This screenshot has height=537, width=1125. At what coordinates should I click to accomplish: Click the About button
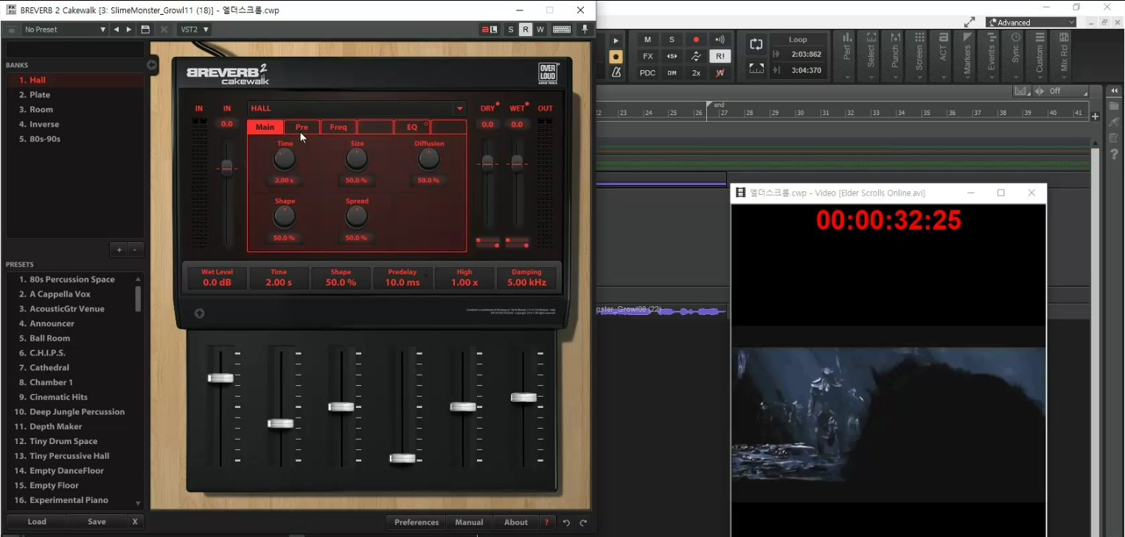click(516, 522)
